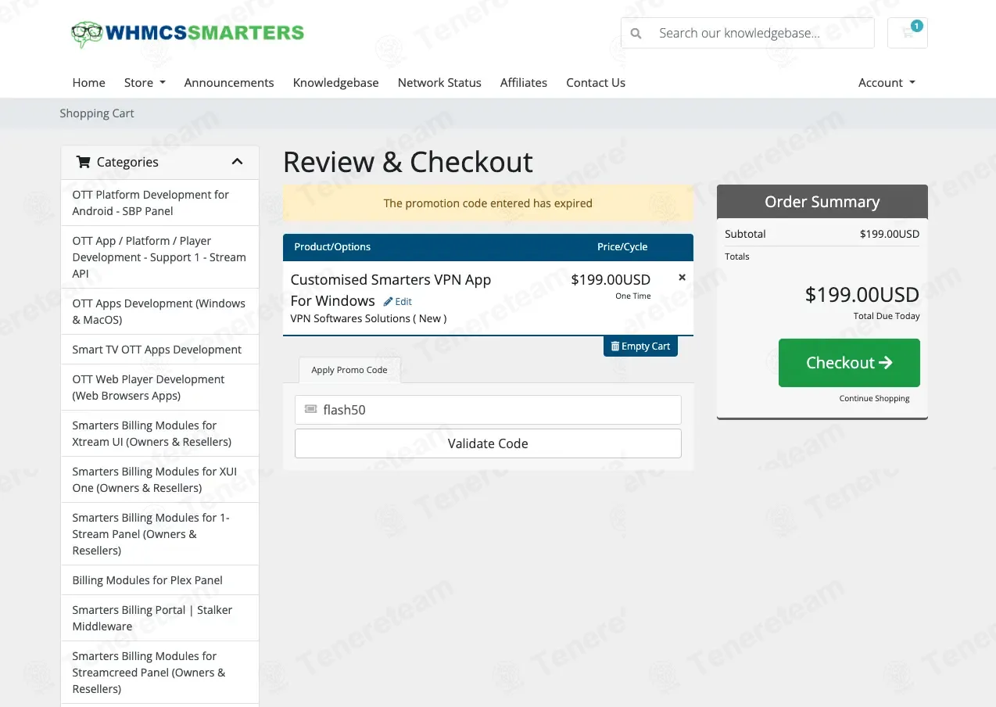Click Shopping Cart breadcrumb
This screenshot has height=707, width=996.
[x=97, y=113]
